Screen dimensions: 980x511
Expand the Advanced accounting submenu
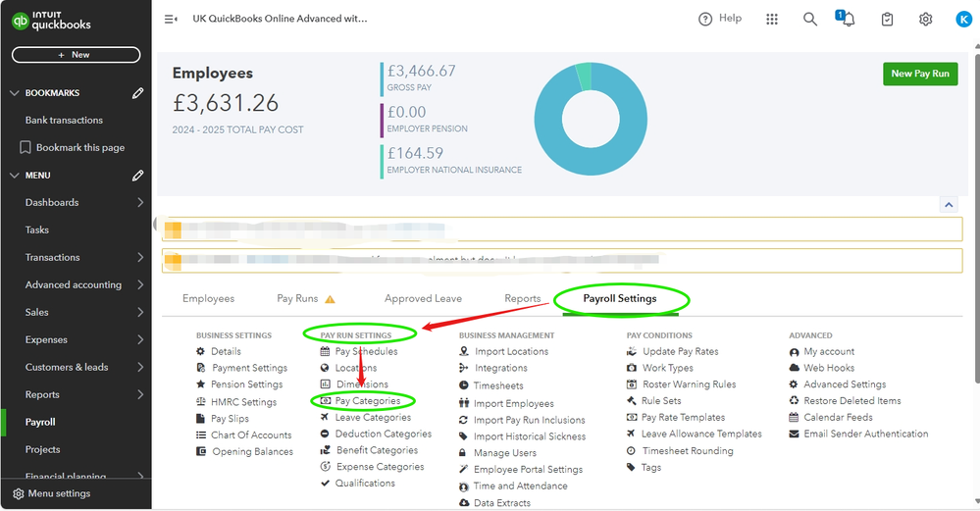(140, 285)
